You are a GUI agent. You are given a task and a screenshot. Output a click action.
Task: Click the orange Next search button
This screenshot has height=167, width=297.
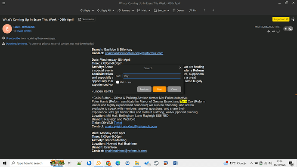[159, 89]
